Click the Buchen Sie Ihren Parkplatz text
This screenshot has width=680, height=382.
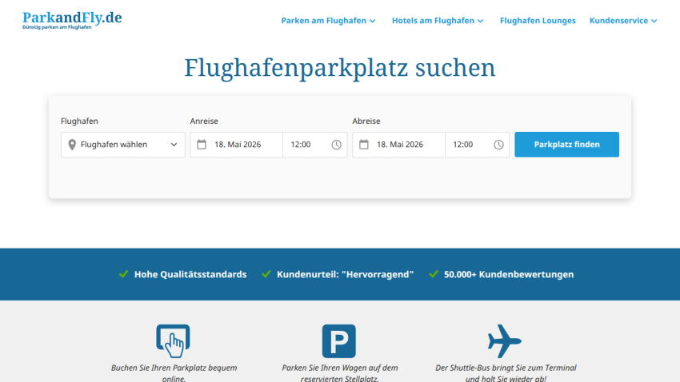point(174,373)
